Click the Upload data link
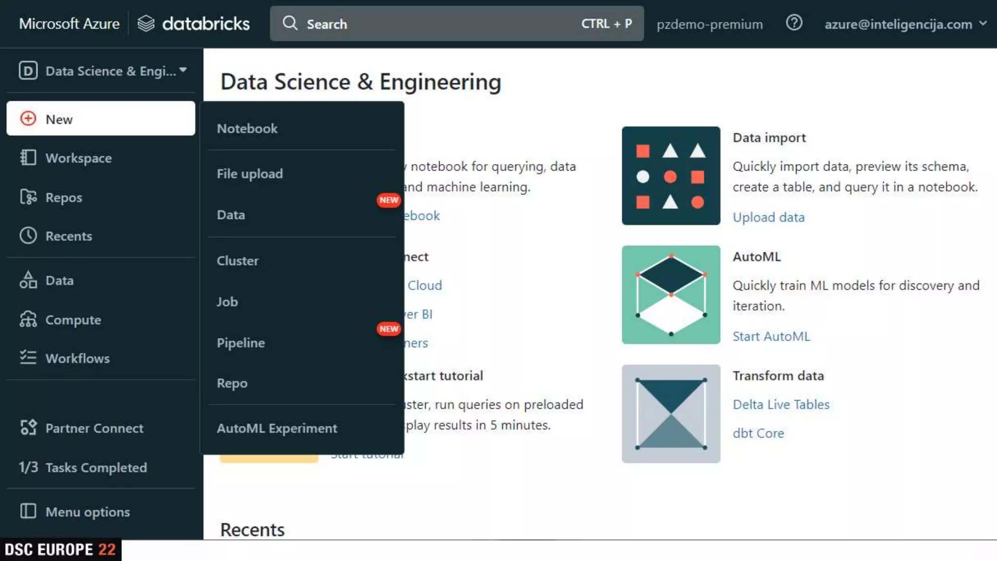The image size is (997, 561). click(x=768, y=217)
